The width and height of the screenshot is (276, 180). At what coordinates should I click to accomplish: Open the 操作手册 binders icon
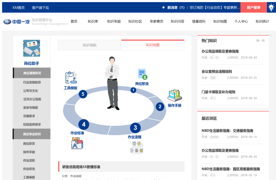(175, 95)
